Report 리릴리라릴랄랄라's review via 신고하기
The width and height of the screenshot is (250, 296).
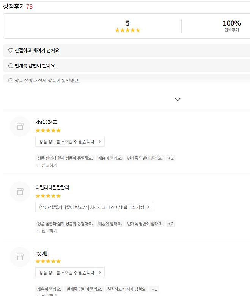point(49,231)
